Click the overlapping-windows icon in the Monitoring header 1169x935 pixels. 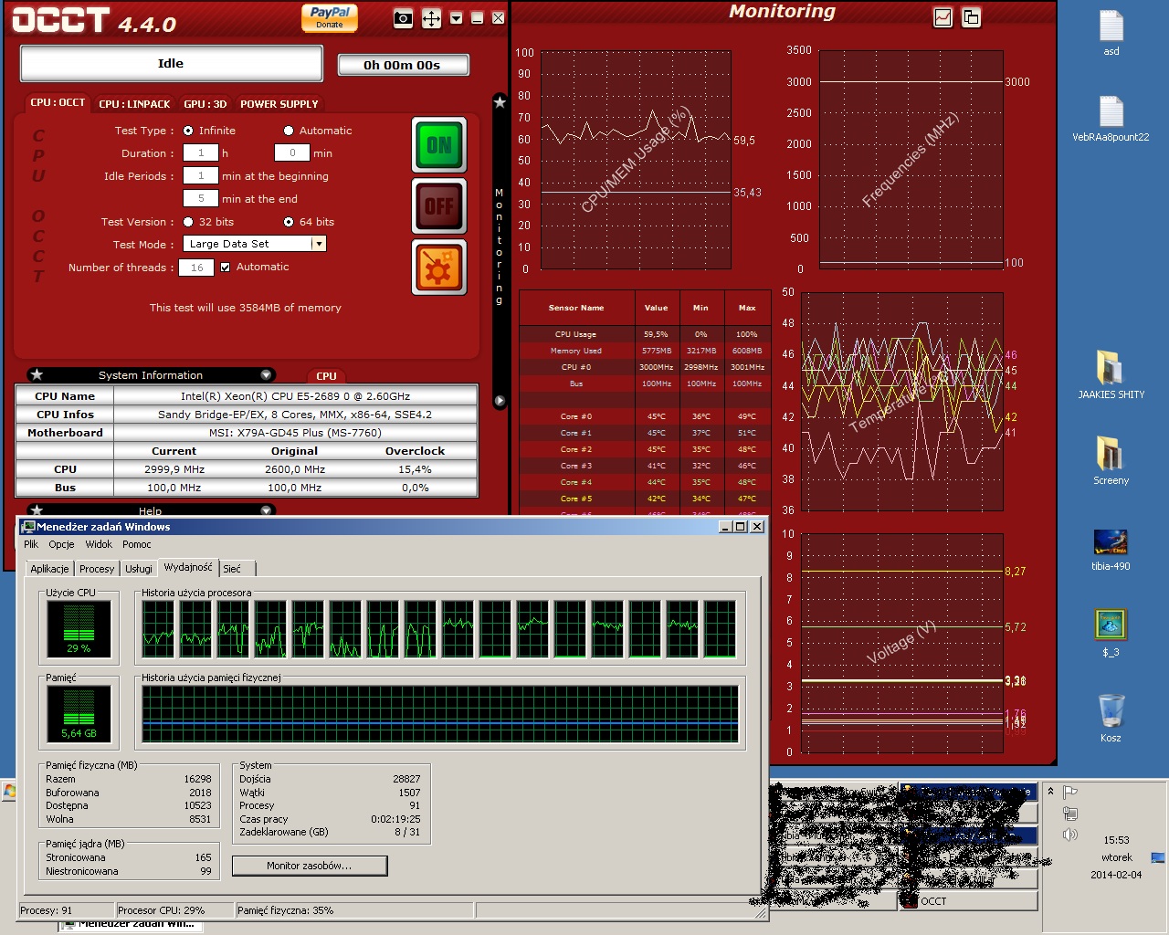(x=971, y=17)
